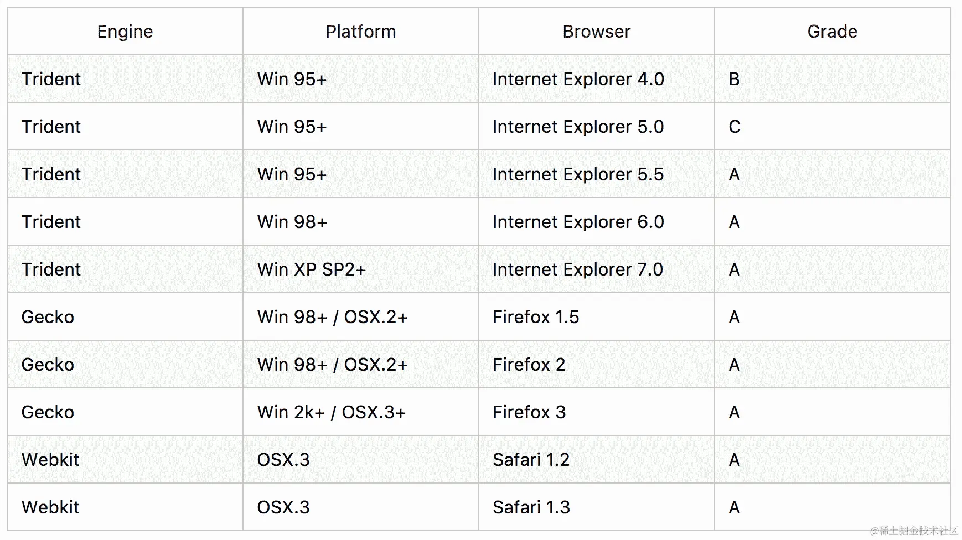The height and width of the screenshot is (540, 962).
Task: Click the Platform column header
Action: pos(360,32)
